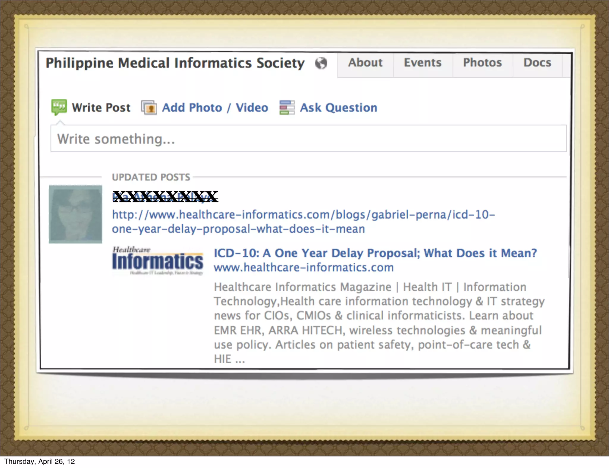Viewport: 609px width, 468px height.
Task: Click the Ask Question poll icon
Action: tap(287, 107)
